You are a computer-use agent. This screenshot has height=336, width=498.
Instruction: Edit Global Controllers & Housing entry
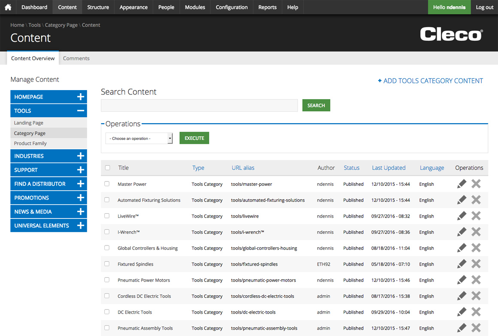point(462,248)
